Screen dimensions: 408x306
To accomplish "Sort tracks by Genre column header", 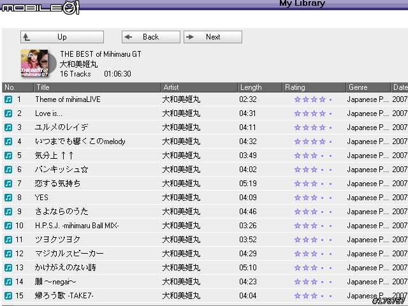I will (x=368, y=87).
